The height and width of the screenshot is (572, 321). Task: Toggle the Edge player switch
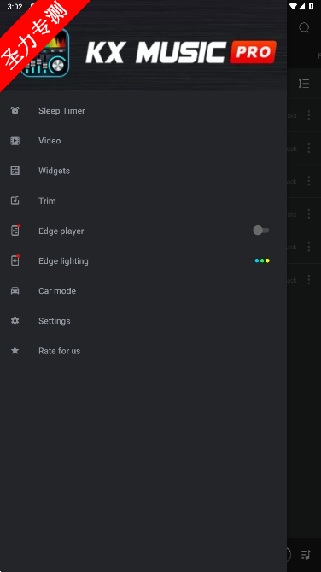click(x=261, y=231)
